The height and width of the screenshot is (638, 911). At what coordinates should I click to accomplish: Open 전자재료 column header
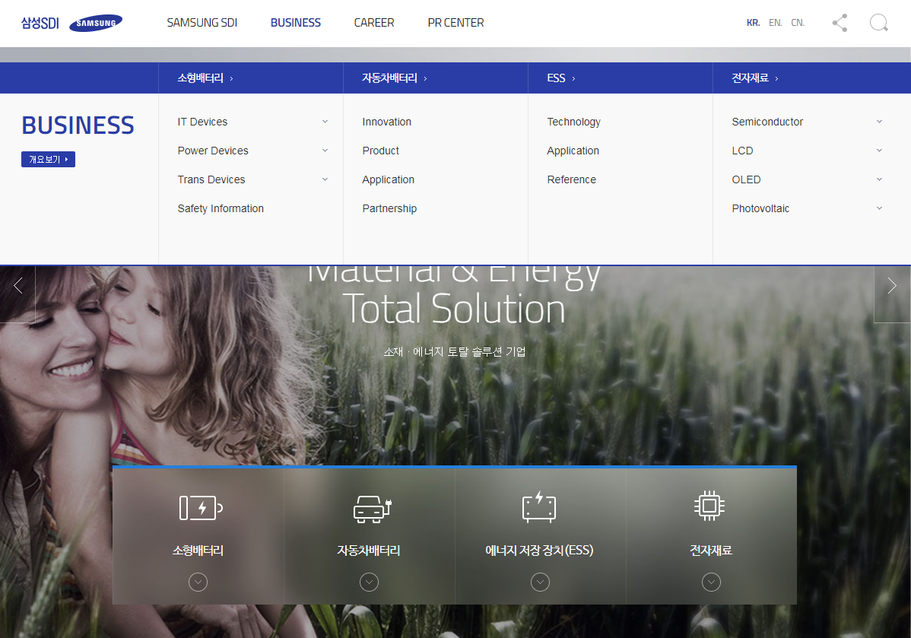[754, 78]
